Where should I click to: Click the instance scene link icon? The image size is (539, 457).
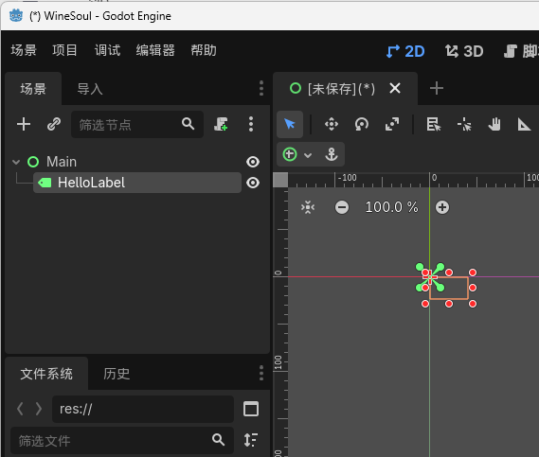[54, 124]
